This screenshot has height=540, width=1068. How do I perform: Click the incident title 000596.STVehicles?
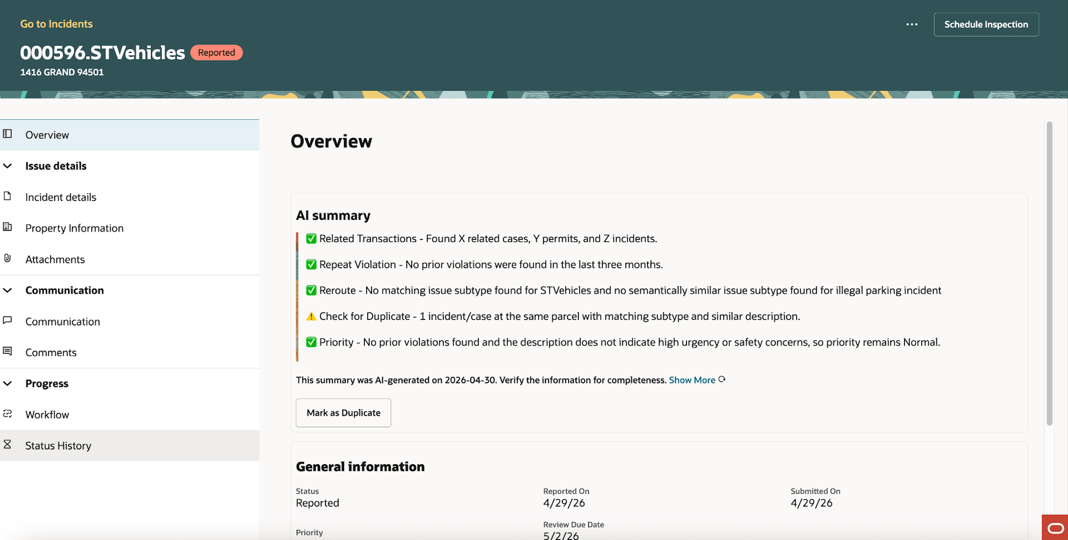click(102, 53)
